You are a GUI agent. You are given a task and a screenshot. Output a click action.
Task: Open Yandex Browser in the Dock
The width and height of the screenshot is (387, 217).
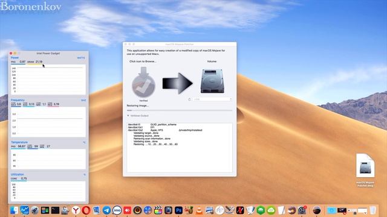[76, 210]
